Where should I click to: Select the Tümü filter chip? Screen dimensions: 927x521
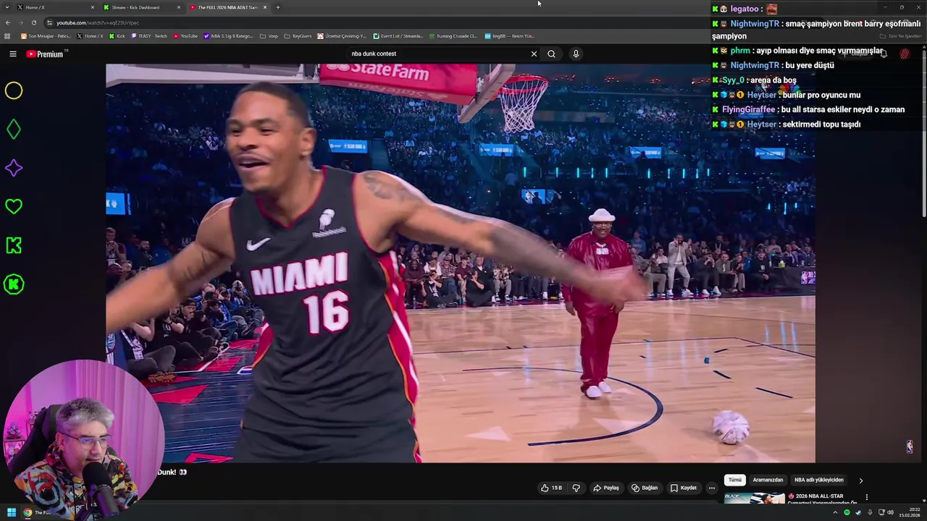(734, 480)
